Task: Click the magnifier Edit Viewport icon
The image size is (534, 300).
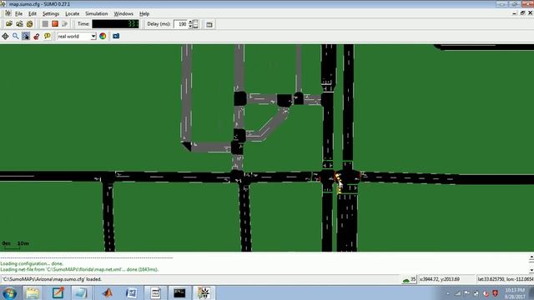Action: click(15, 36)
